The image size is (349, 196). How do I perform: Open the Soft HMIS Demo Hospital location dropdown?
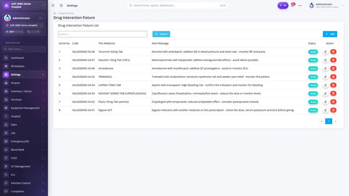tap(24, 25)
